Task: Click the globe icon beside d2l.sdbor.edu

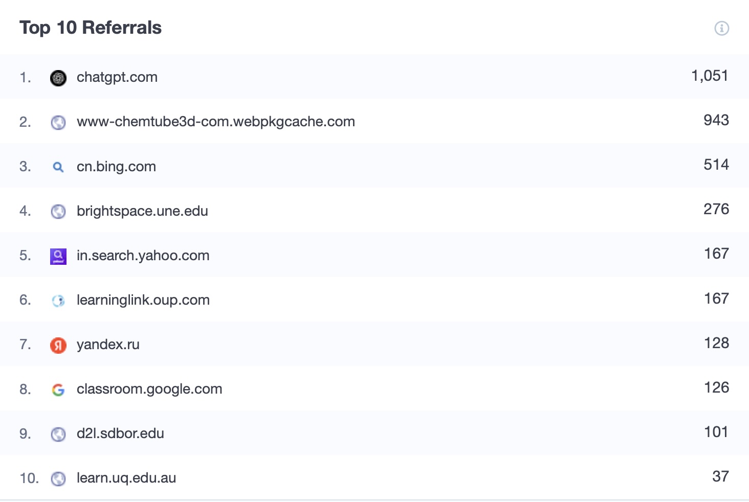Action: point(58,434)
